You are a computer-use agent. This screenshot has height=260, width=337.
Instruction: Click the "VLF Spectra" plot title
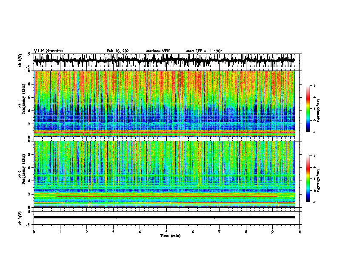click(x=48, y=51)
